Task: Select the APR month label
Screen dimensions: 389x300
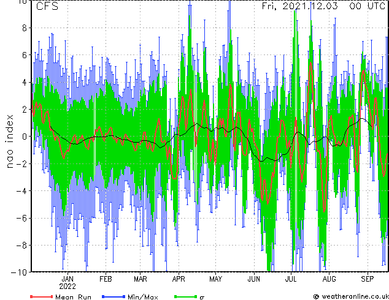Action: click(179, 279)
